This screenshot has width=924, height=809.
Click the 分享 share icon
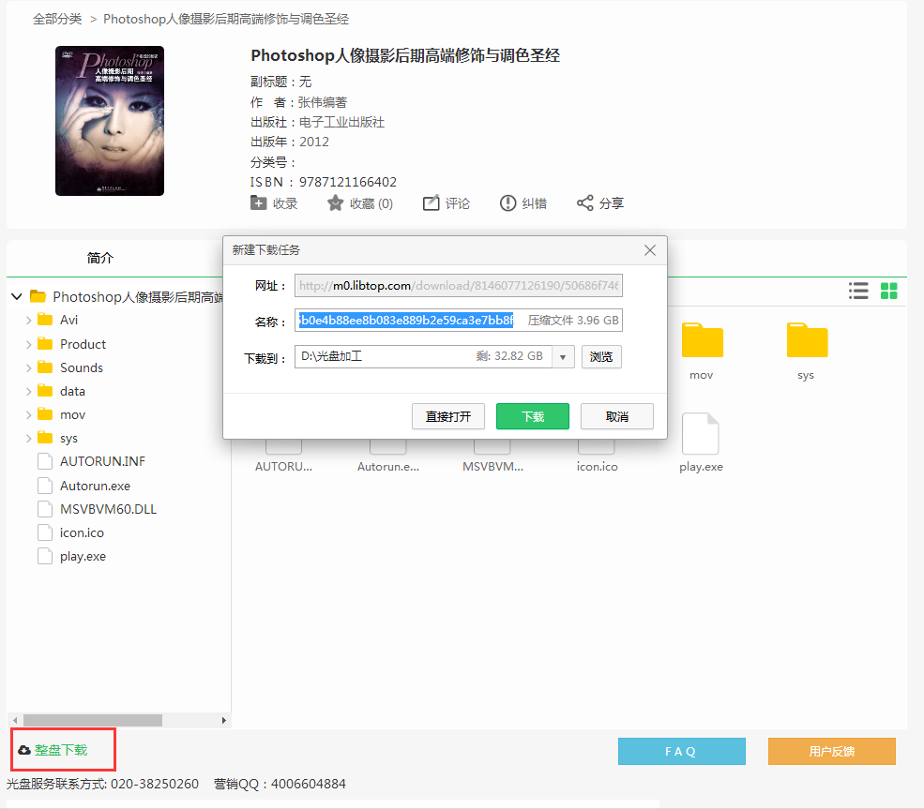(584, 203)
